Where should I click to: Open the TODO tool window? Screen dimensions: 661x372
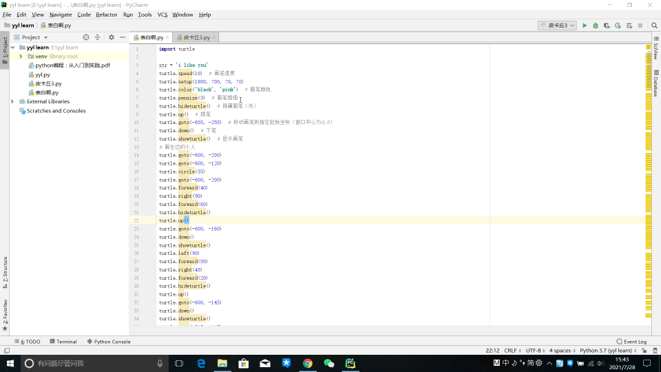click(x=28, y=342)
